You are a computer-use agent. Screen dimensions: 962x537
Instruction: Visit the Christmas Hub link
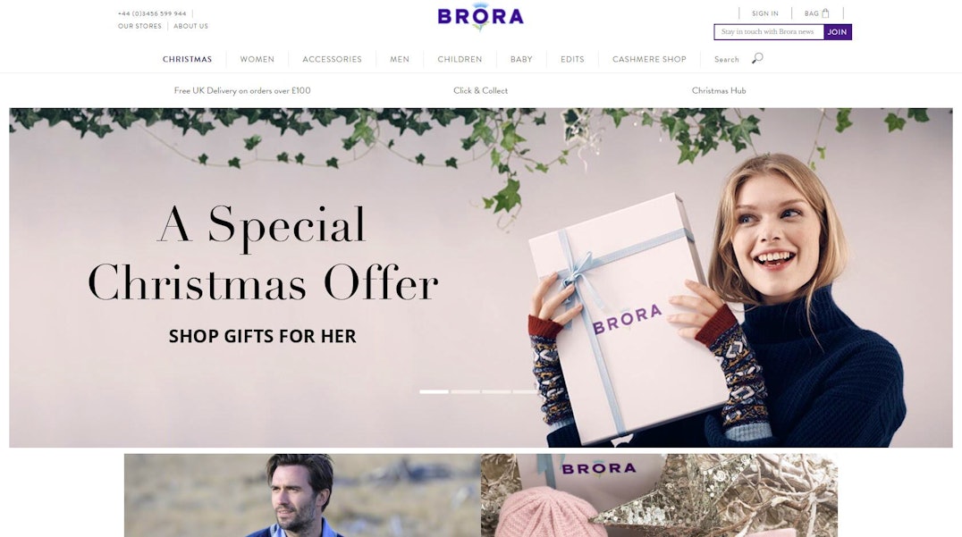(719, 91)
